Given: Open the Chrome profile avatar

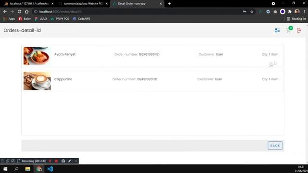Looking at the screenshot, I should (297, 12).
